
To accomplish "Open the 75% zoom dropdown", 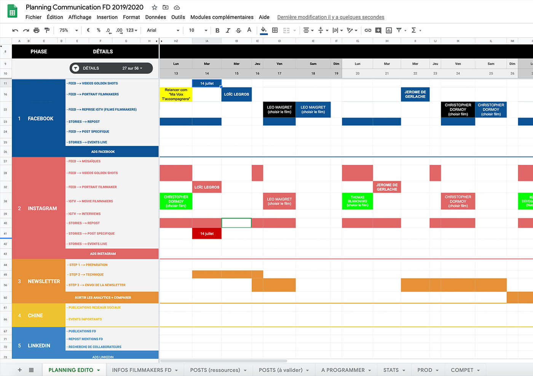I will pos(69,30).
